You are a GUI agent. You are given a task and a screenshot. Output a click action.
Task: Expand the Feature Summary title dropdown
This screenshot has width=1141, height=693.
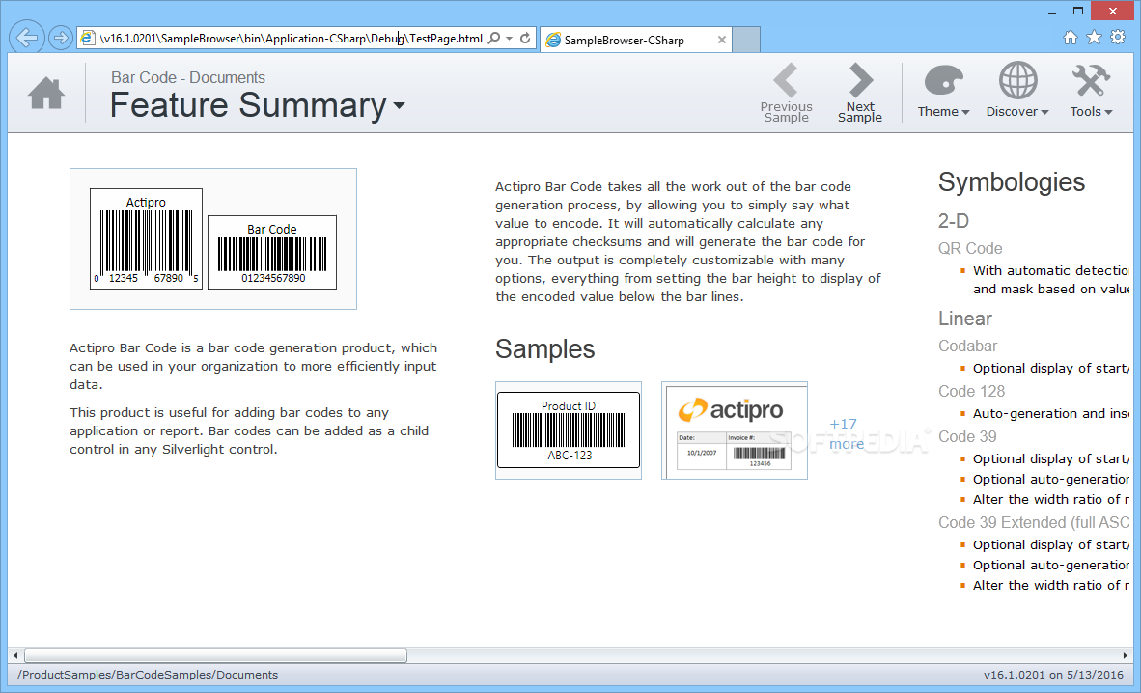(399, 106)
